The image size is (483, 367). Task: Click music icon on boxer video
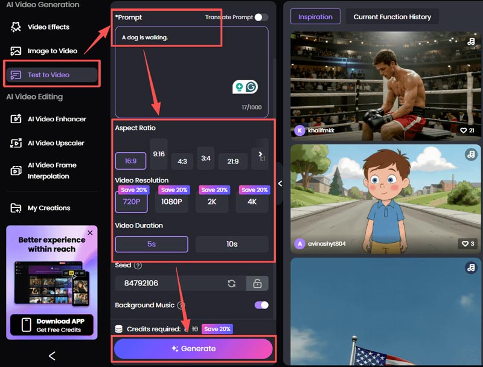point(471,42)
